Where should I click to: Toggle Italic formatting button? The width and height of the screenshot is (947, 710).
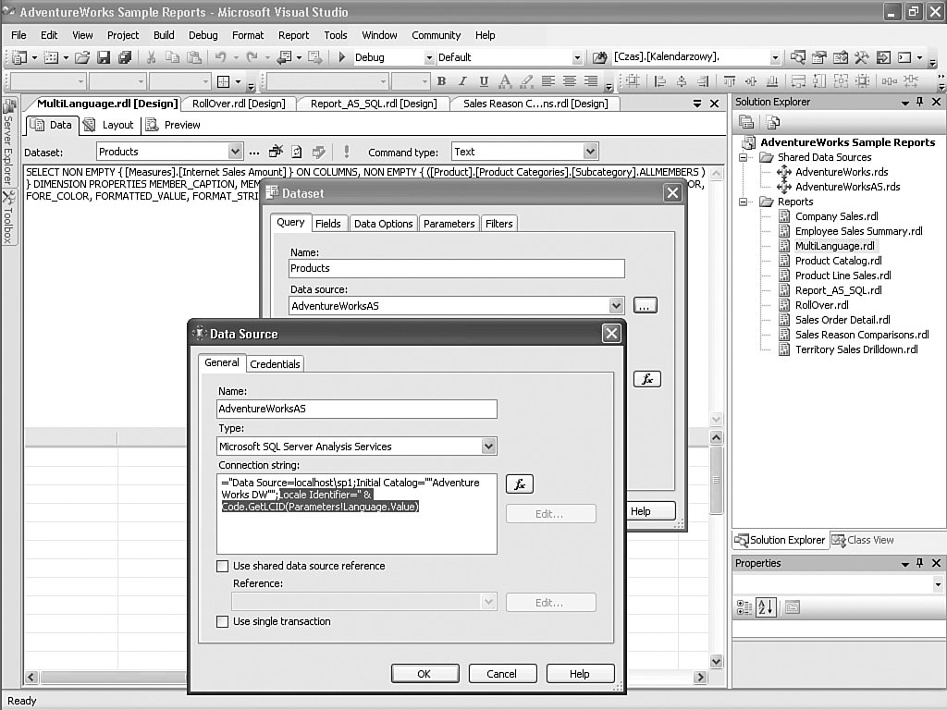pos(462,81)
